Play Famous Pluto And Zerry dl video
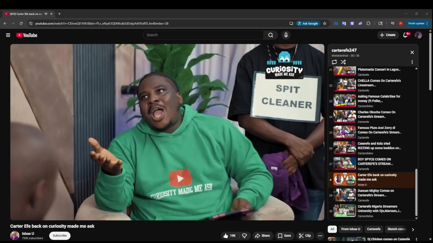433x243 pixels. click(x=371, y=132)
